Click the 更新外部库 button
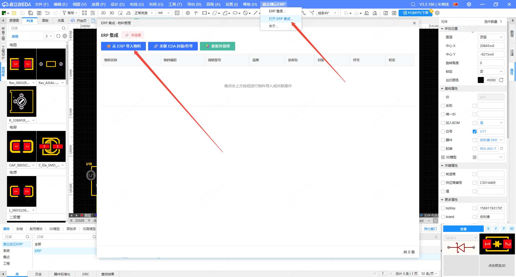This screenshot has width=516, height=277. [x=217, y=46]
